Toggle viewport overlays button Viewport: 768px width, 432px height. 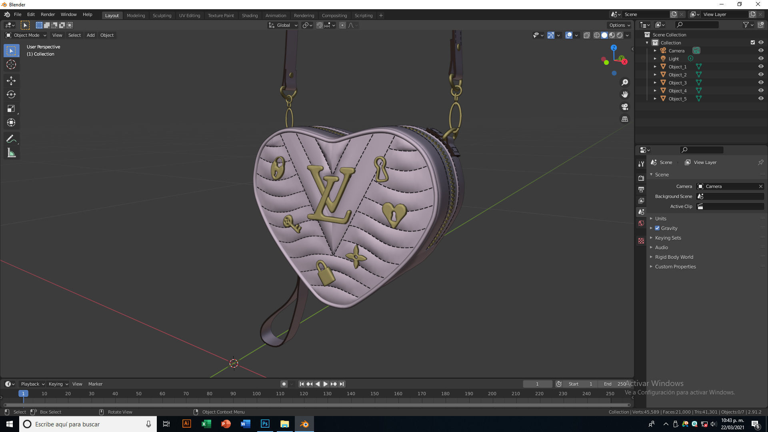click(x=568, y=35)
